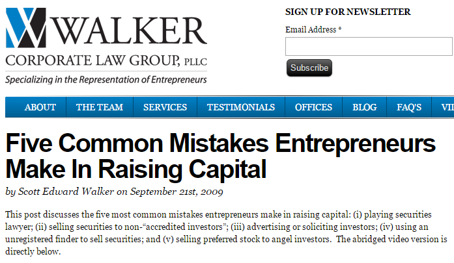Click the 'Sign Up For Newsletter' heading

[x=348, y=12]
